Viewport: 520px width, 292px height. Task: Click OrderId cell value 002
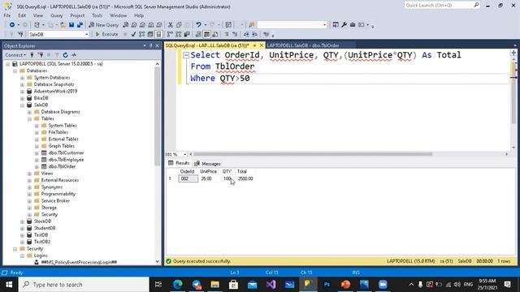pyautogui.click(x=188, y=178)
